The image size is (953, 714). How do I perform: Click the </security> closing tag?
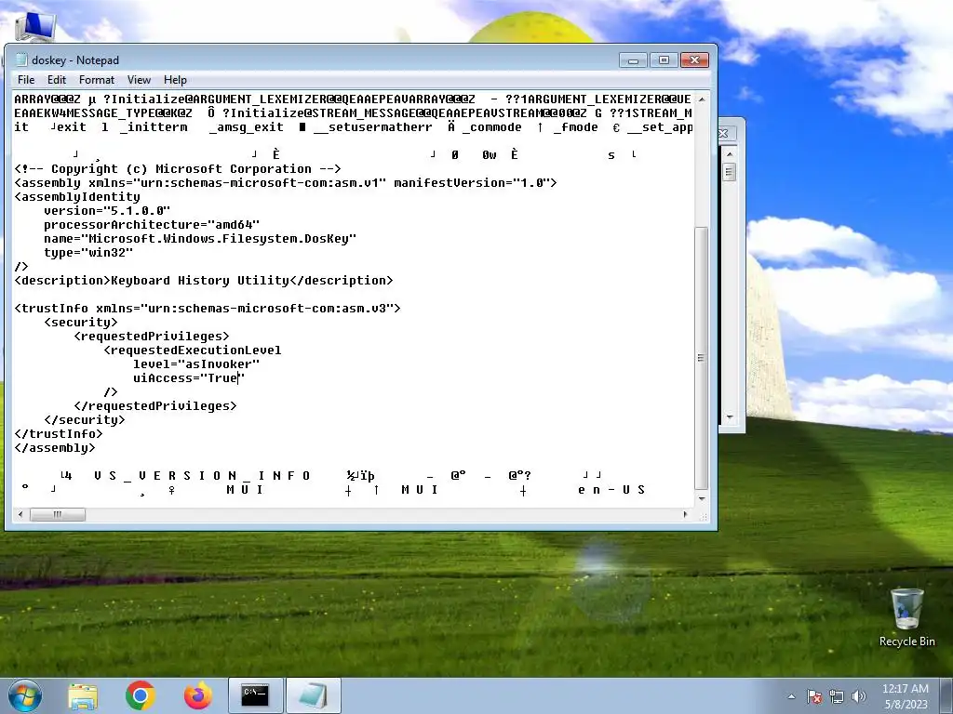[85, 420]
